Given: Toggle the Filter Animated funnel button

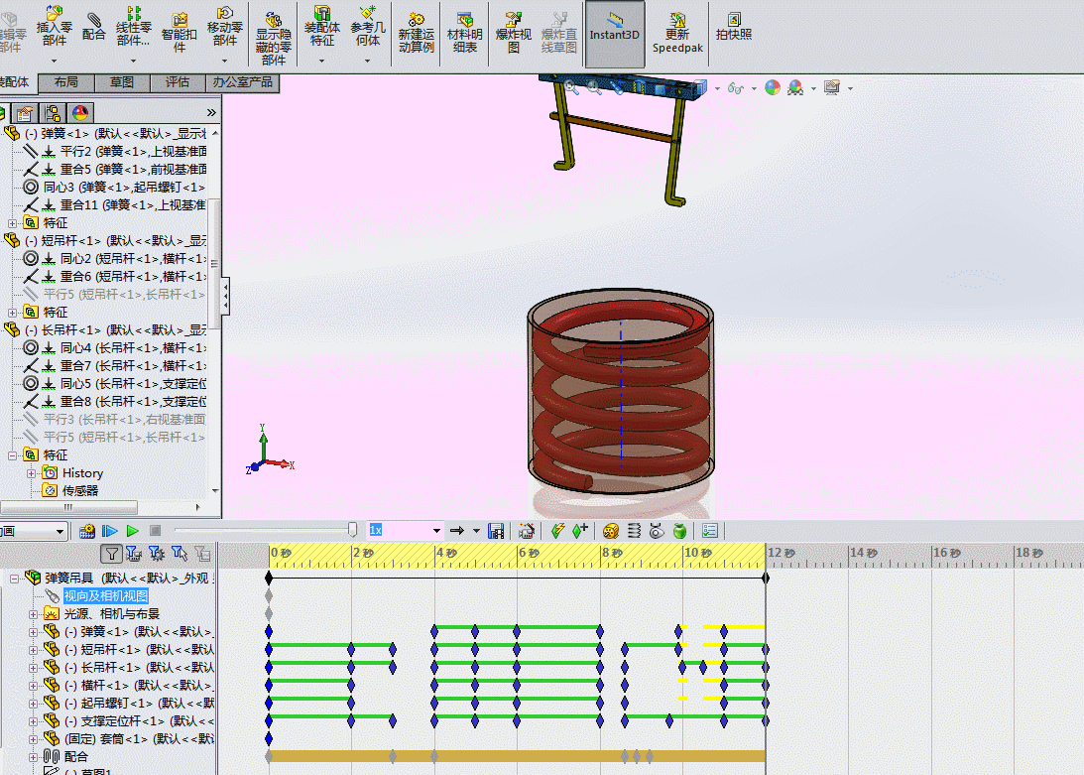Looking at the screenshot, I should pyautogui.click(x=134, y=553).
